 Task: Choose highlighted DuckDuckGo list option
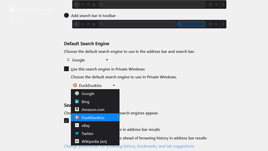[x=95, y=117]
